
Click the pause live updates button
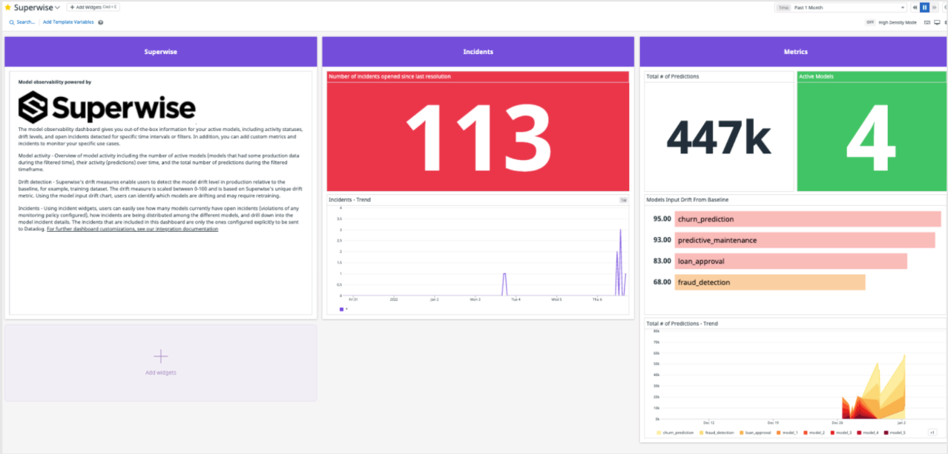pos(924,7)
